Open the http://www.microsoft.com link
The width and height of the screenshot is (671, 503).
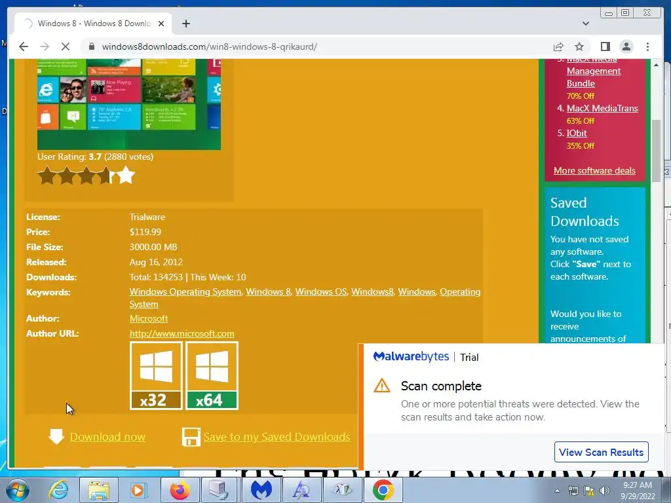[182, 333]
